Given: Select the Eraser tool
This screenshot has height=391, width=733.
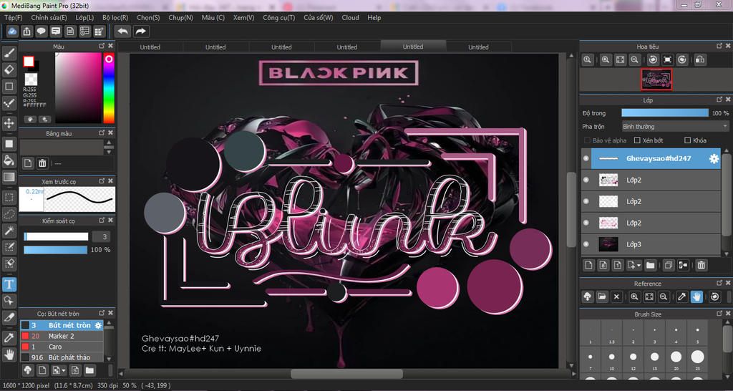Looking at the screenshot, I should coord(9,70).
